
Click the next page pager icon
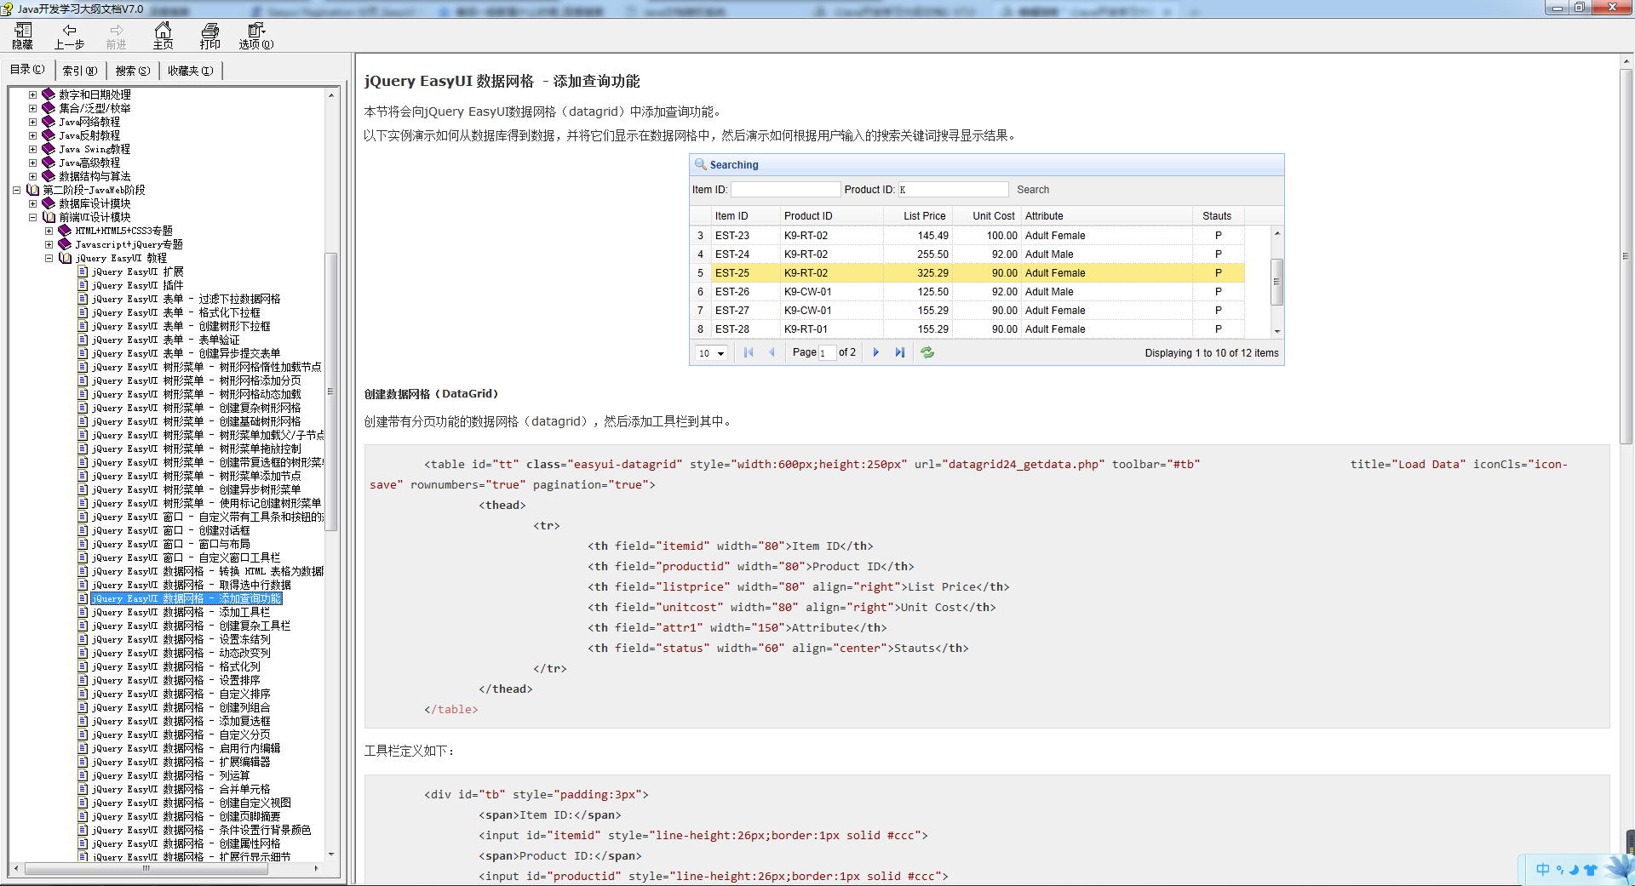(875, 352)
